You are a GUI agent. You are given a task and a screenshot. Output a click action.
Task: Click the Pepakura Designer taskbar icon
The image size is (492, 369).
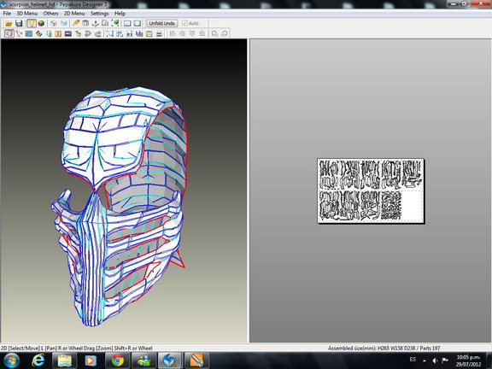[x=170, y=360]
